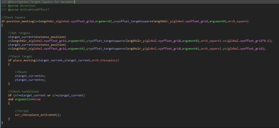Click the '@Description Target Square for movement' comment line
Image resolution: width=279 pixels, height=128 pixels.
click(38, 2)
